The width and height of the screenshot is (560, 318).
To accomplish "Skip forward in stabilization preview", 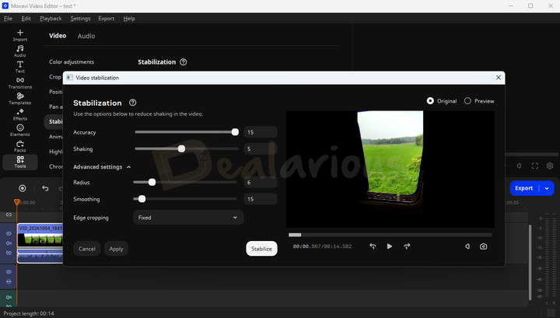I will tap(407, 246).
